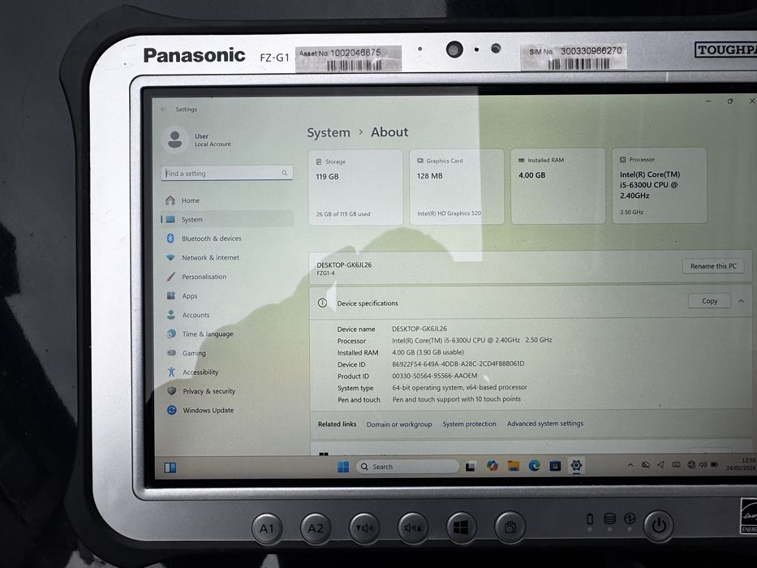
Task: Open Advanced system settings link
Action: point(545,423)
